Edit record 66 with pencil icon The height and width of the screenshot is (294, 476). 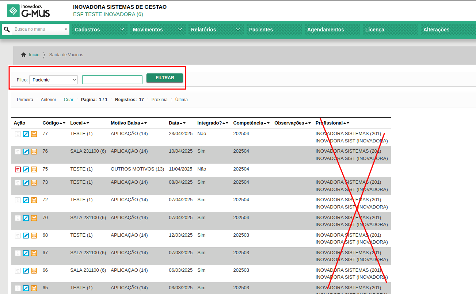26,271
